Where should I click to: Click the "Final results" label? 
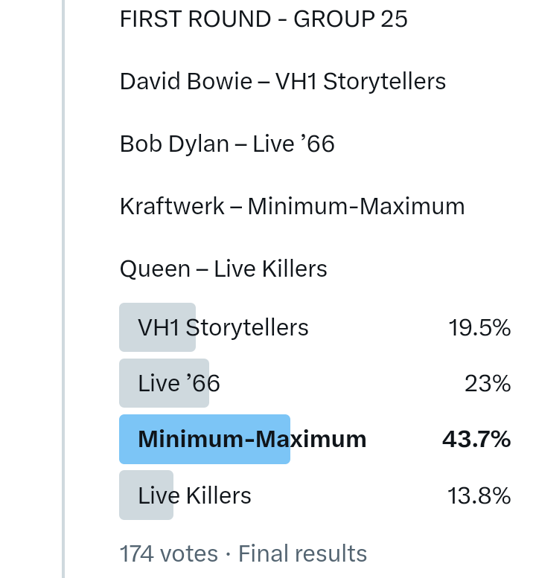point(302,553)
